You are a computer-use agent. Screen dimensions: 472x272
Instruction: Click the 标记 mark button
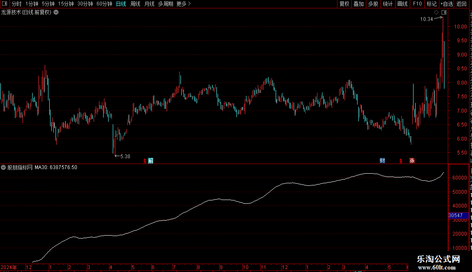[x=431, y=4]
